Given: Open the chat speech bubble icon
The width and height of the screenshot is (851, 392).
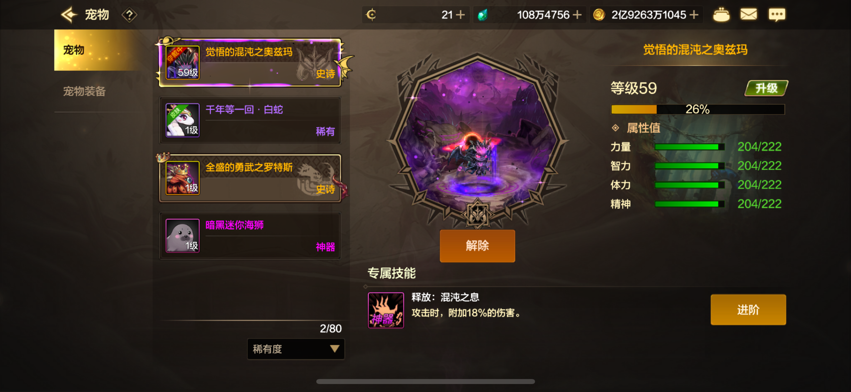Looking at the screenshot, I should (x=777, y=15).
